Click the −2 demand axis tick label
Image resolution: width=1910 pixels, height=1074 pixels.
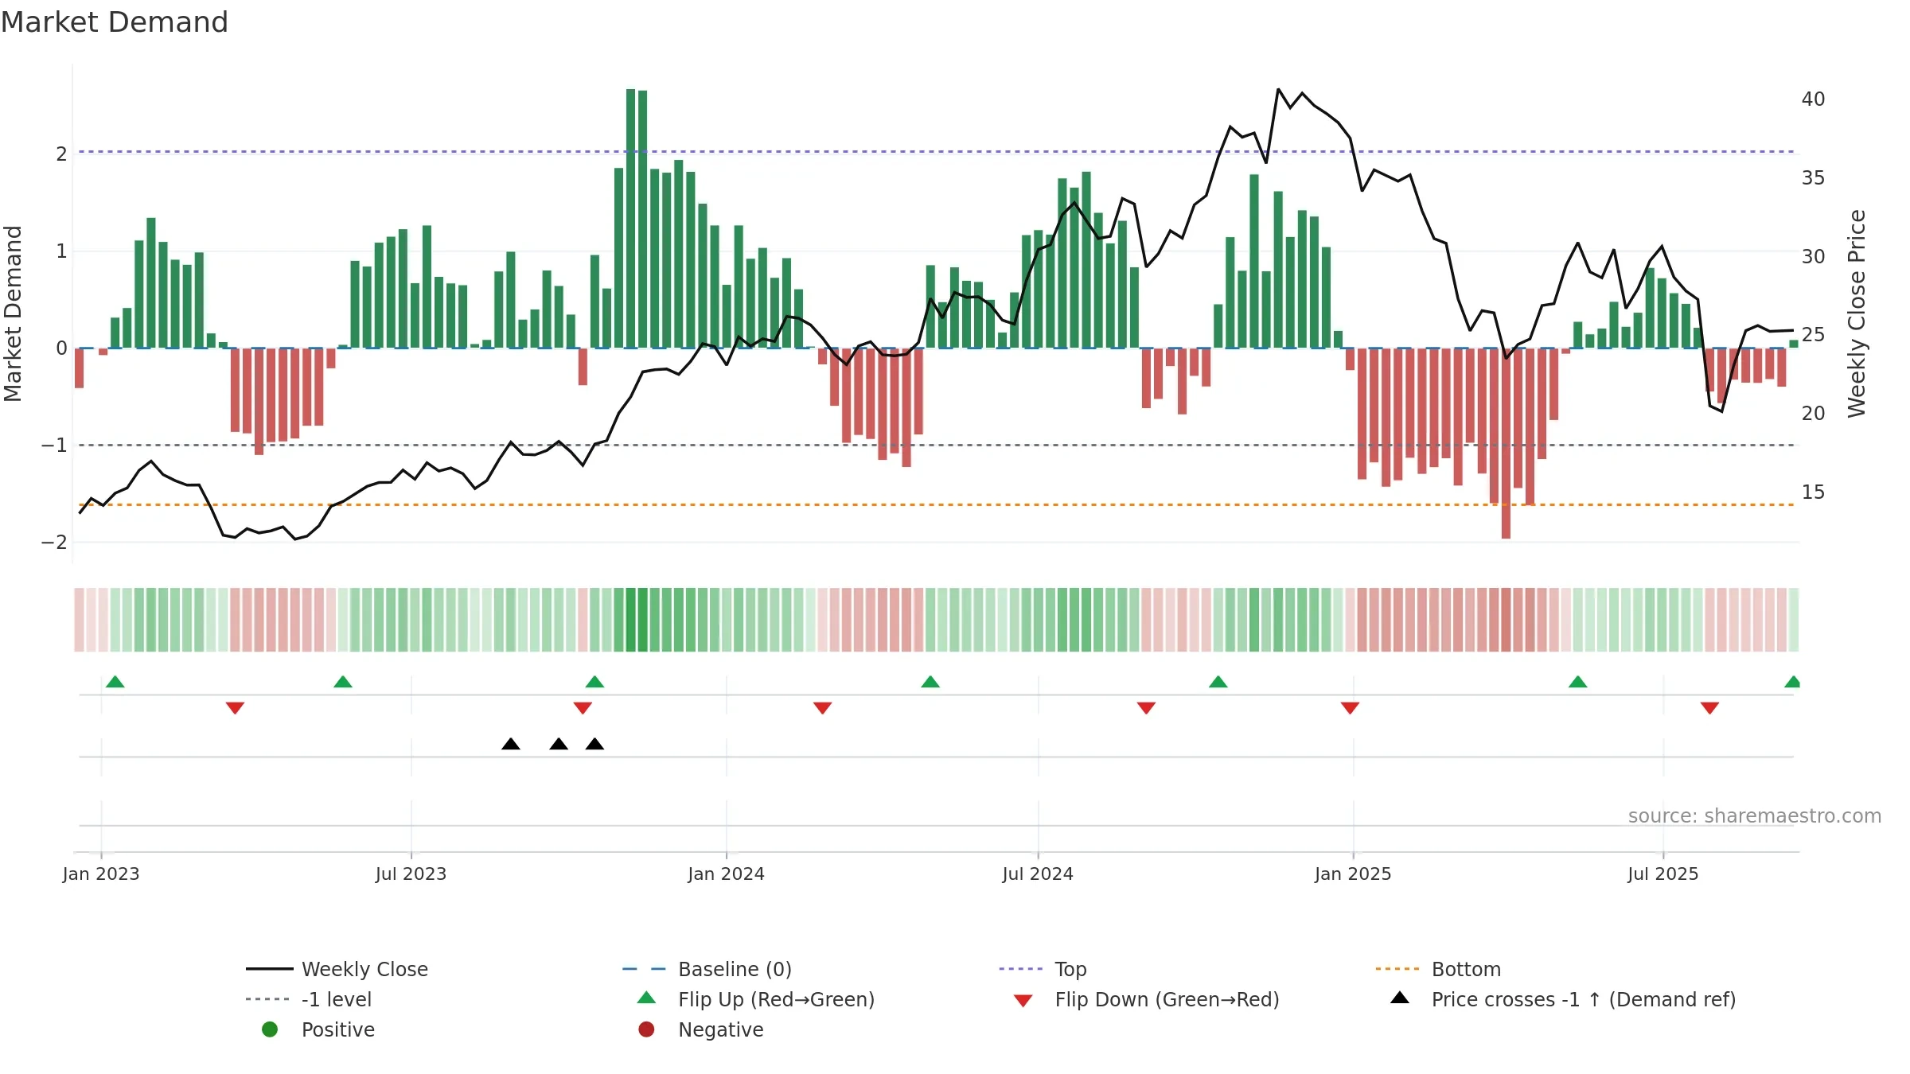coord(54,543)
